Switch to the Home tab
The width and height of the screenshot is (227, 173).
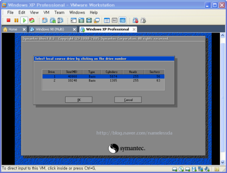[x=13, y=29]
